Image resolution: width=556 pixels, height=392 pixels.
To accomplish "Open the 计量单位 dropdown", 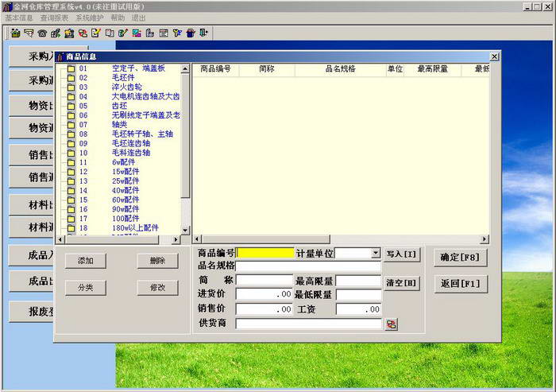I will click(376, 253).
